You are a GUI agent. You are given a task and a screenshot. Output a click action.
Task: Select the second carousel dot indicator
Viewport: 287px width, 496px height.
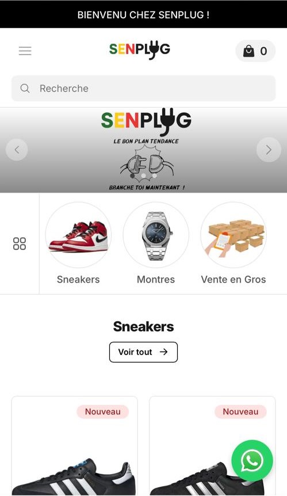[x=144, y=175]
